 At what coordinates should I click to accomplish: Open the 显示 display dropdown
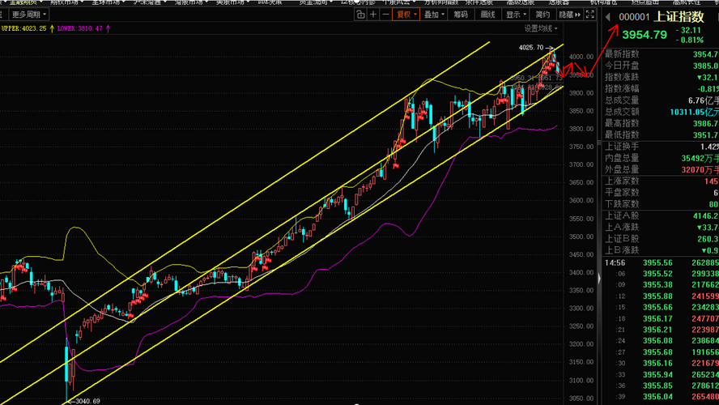(x=516, y=15)
